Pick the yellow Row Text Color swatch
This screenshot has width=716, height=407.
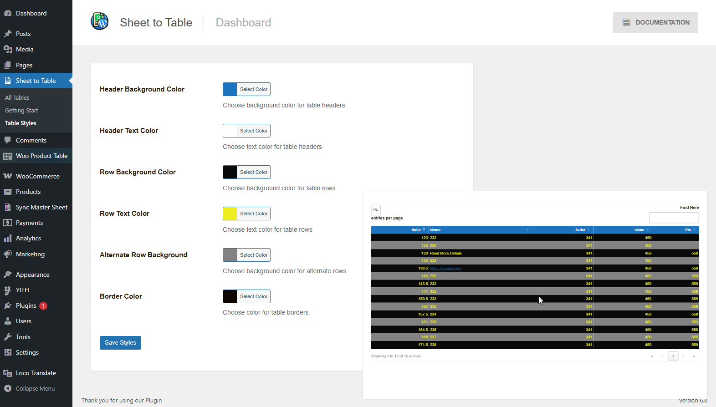230,214
